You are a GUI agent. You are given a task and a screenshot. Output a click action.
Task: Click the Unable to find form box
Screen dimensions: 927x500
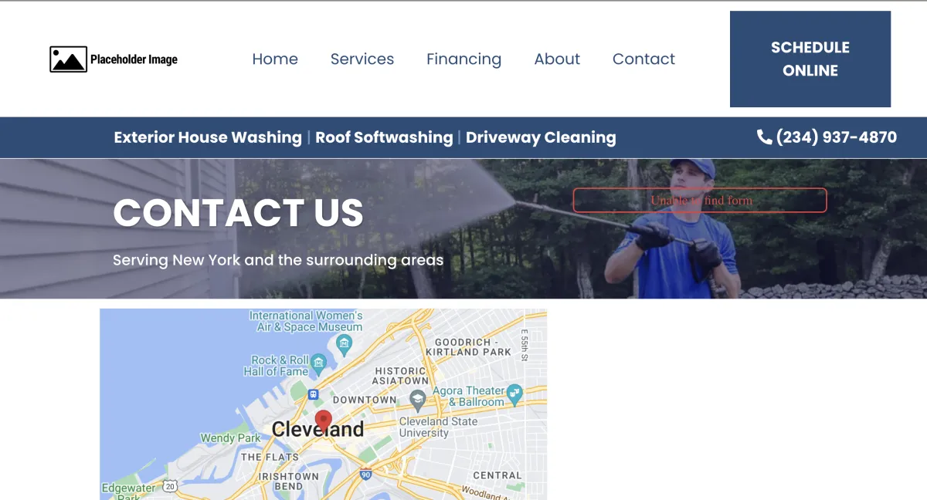pos(700,200)
